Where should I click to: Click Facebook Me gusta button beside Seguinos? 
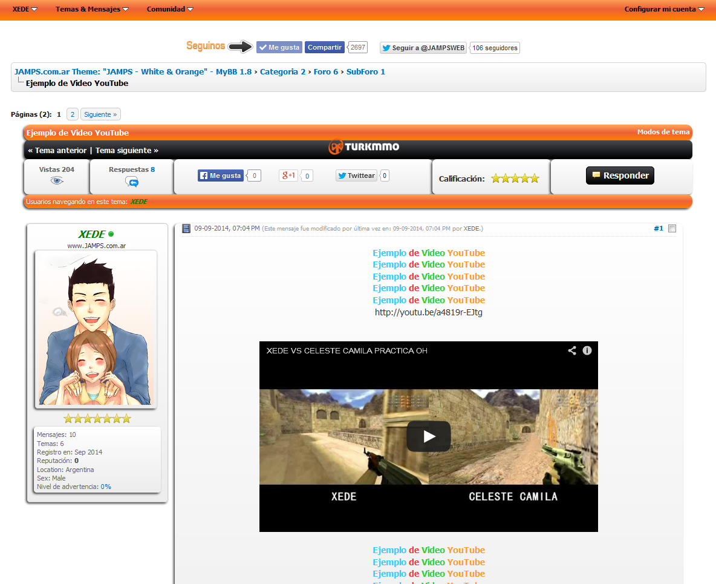[279, 47]
